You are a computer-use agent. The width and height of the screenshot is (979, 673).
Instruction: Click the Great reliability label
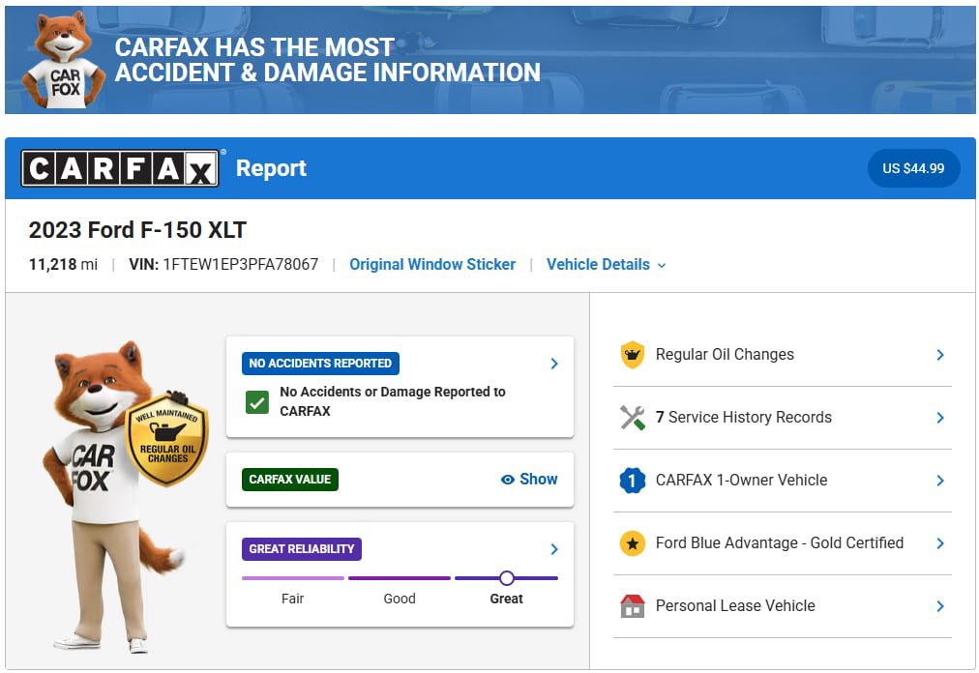[506, 599]
